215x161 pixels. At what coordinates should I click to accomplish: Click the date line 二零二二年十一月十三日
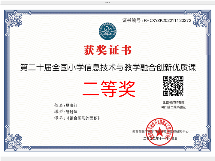tap(160, 139)
